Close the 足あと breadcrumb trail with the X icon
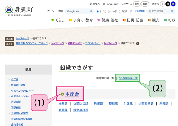The width and height of the screenshot is (178, 126). [x=138, y=43]
